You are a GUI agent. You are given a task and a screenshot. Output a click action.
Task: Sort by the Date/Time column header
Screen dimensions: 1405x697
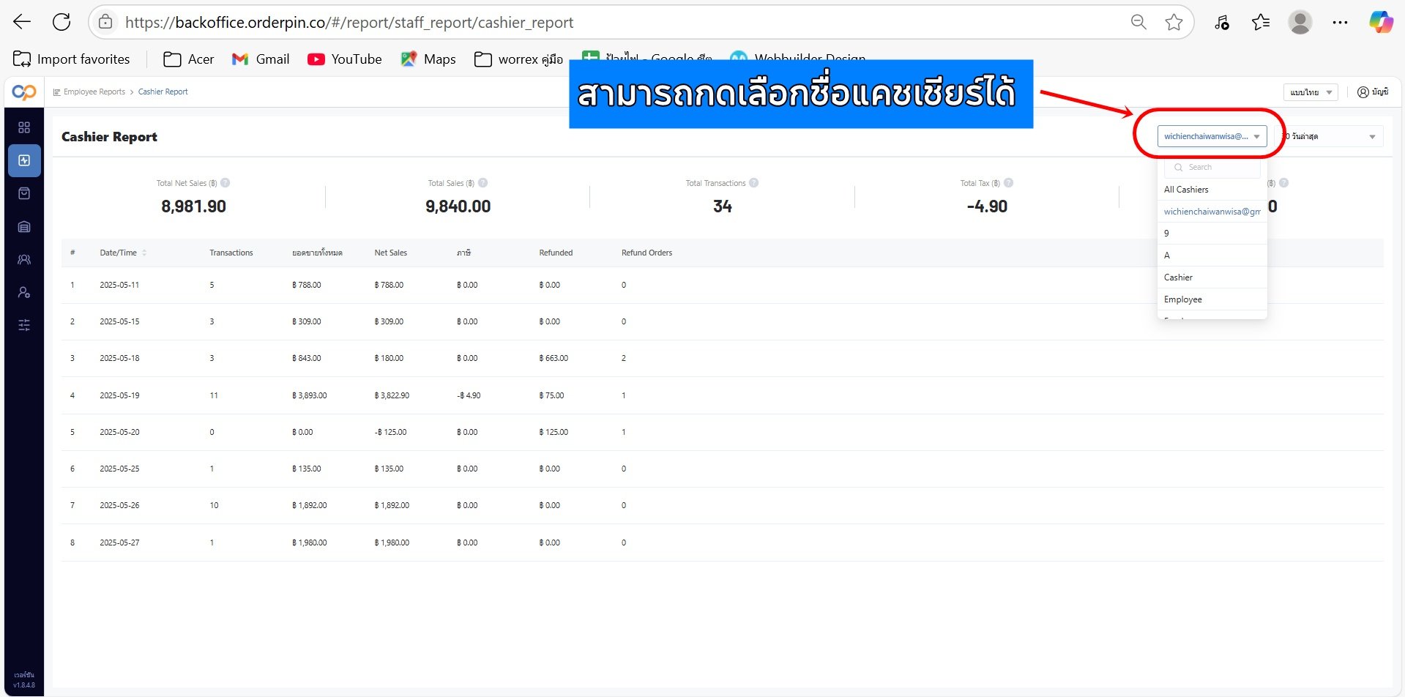tap(122, 253)
